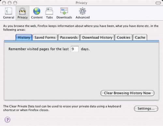Image resolution: width=163 pixels, height=126 pixels.
Task: Select the History tab
Action: 24,38
